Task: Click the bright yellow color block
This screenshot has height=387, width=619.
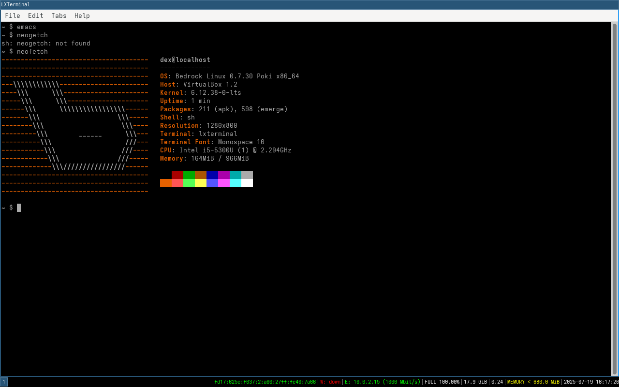Action: [x=201, y=183]
